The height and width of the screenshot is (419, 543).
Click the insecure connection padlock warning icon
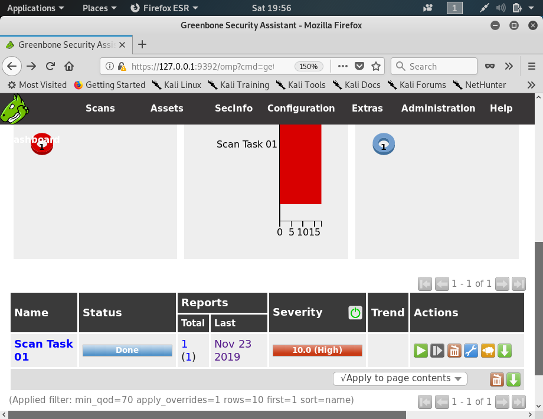click(x=122, y=66)
